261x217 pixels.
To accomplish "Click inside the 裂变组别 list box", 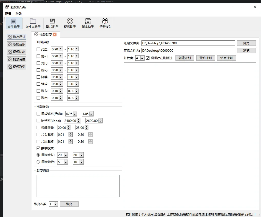I will tap(78, 186).
